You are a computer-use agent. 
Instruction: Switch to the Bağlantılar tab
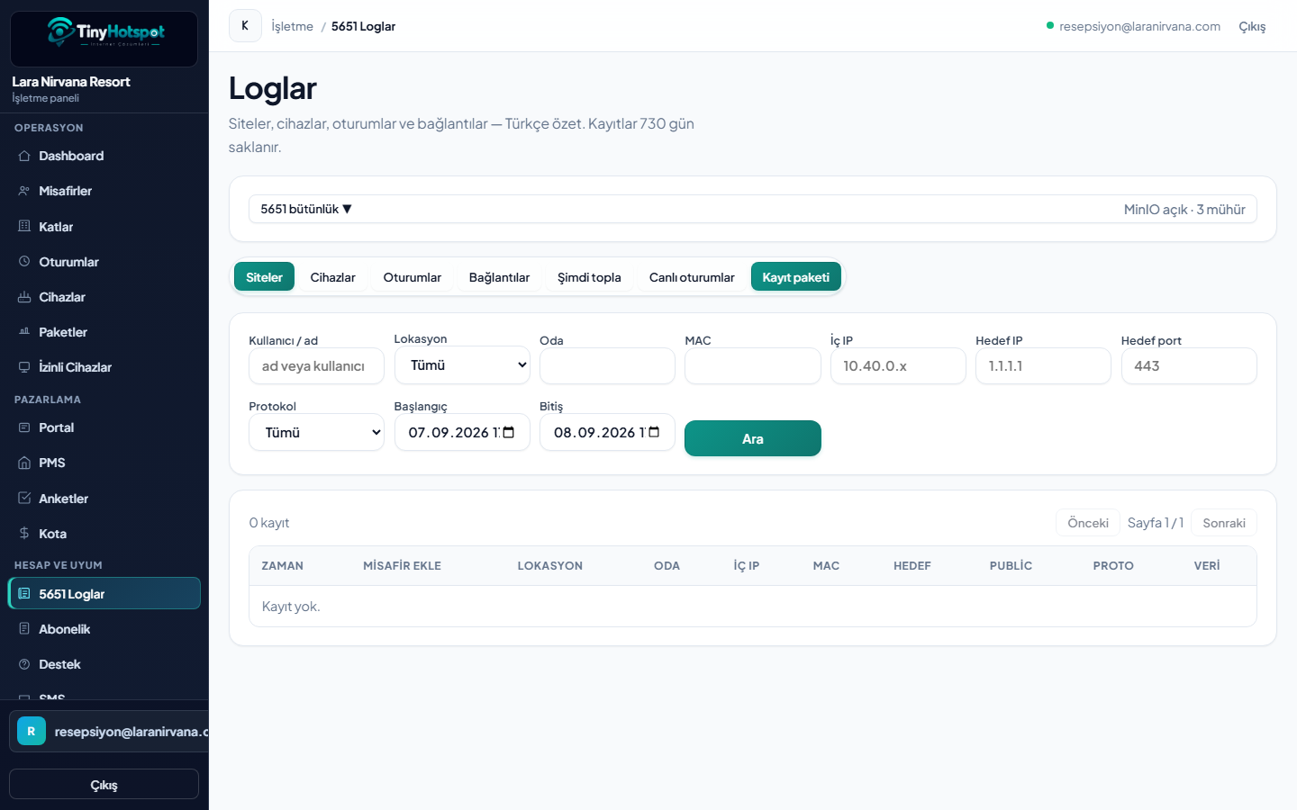pos(499,277)
